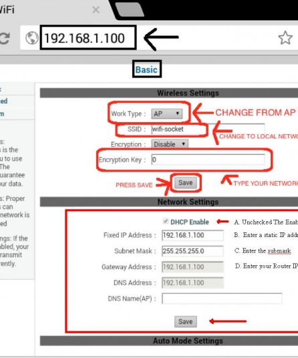
Task: Bookmark page with the star icon
Action: coord(285,37)
